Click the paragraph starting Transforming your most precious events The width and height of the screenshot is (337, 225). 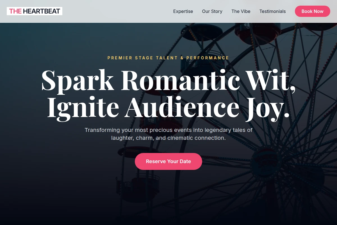[x=168, y=134]
